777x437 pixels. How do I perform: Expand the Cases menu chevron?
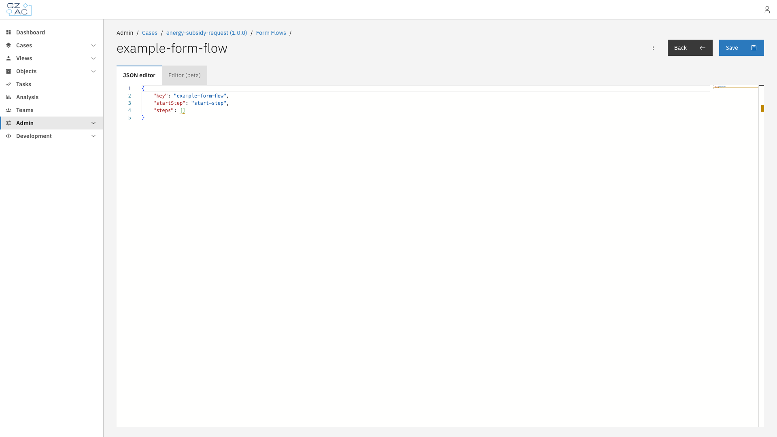click(93, 45)
